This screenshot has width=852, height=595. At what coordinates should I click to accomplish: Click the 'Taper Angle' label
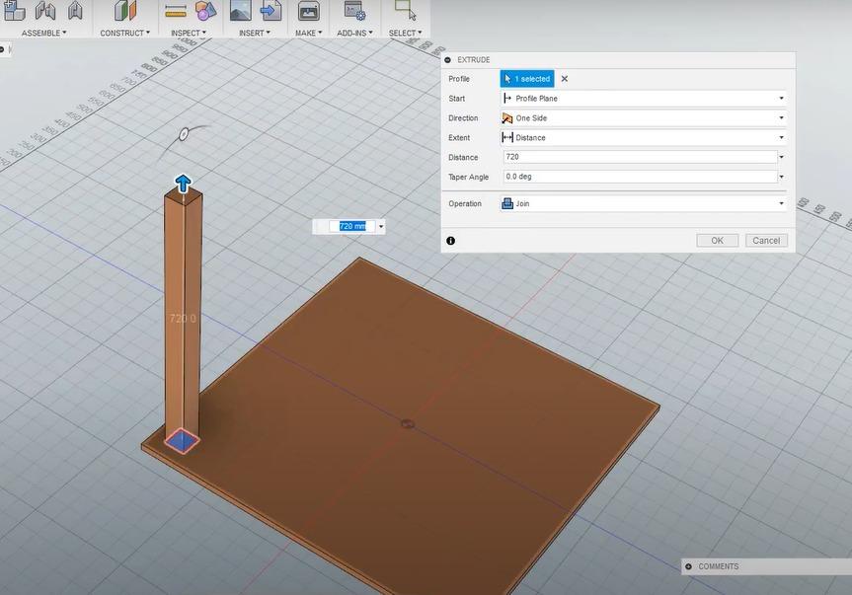pyautogui.click(x=468, y=177)
